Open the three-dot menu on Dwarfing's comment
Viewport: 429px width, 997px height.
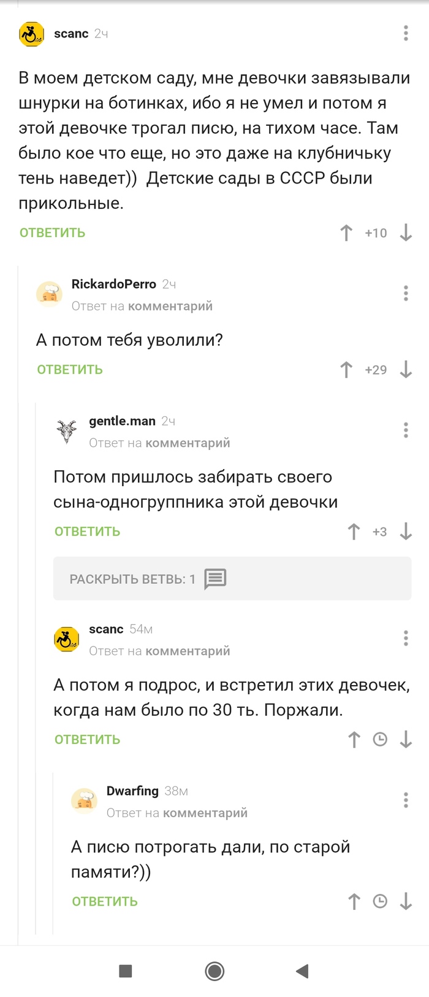pyautogui.click(x=405, y=800)
